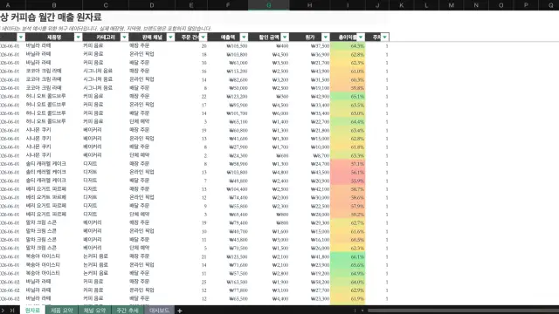This screenshot has width=559, height=314.
Task: Select column F header
Action: 228,5
